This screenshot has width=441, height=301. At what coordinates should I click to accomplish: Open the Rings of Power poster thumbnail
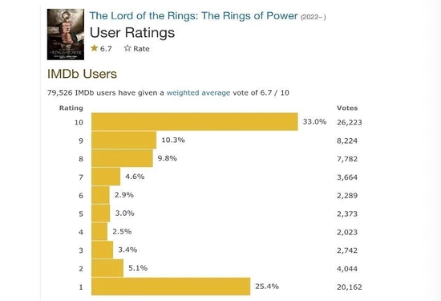tap(66, 35)
